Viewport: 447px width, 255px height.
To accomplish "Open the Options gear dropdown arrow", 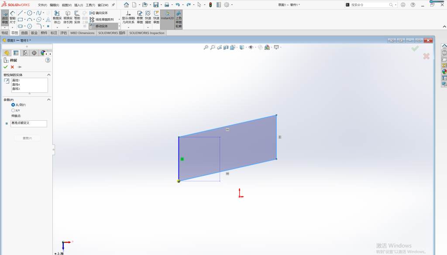I will [x=232, y=5].
